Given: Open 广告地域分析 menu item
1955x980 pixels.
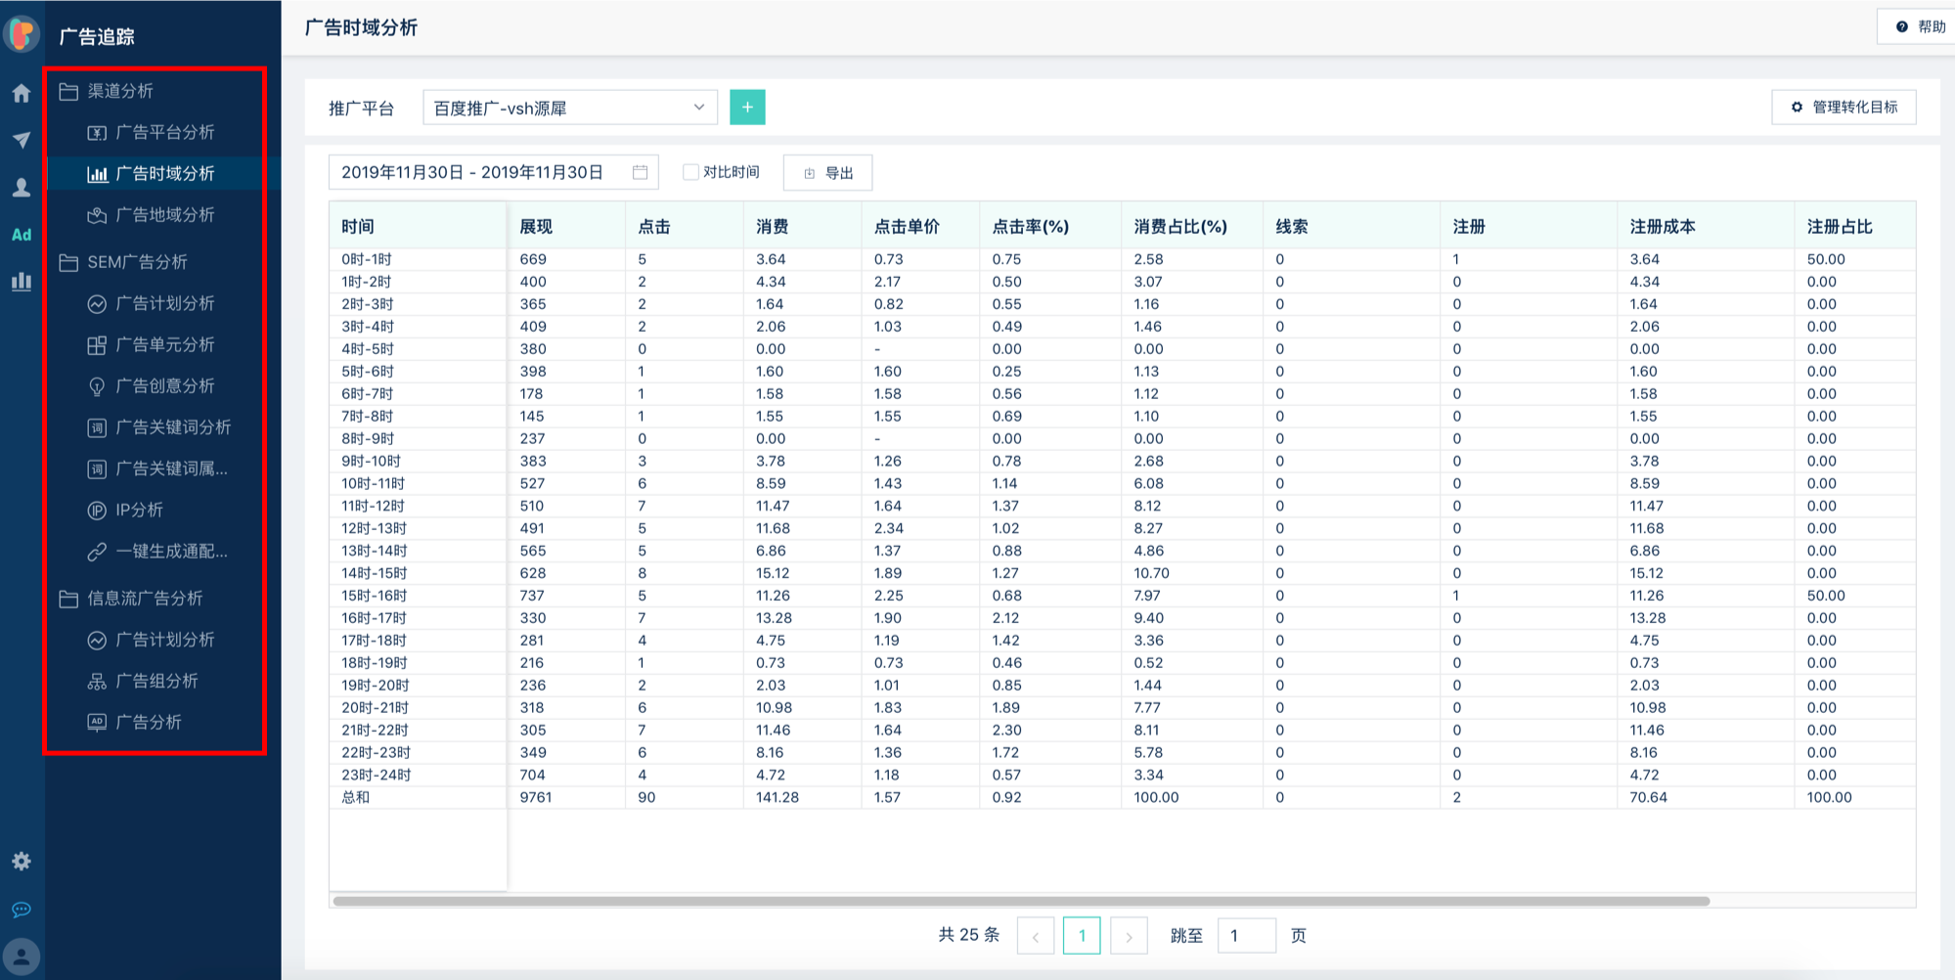Looking at the screenshot, I should click(x=164, y=215).
